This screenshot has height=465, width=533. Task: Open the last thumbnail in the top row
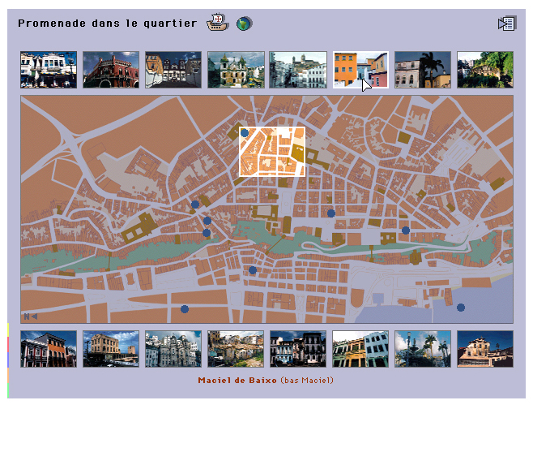click(485, 70)
